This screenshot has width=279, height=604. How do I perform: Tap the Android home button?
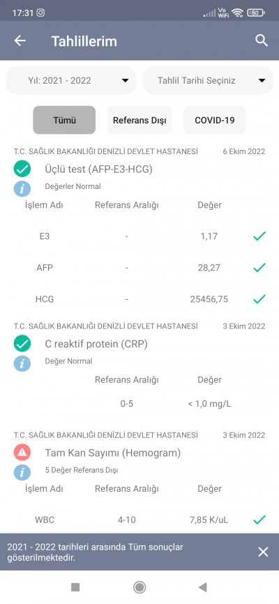(139, 587)
